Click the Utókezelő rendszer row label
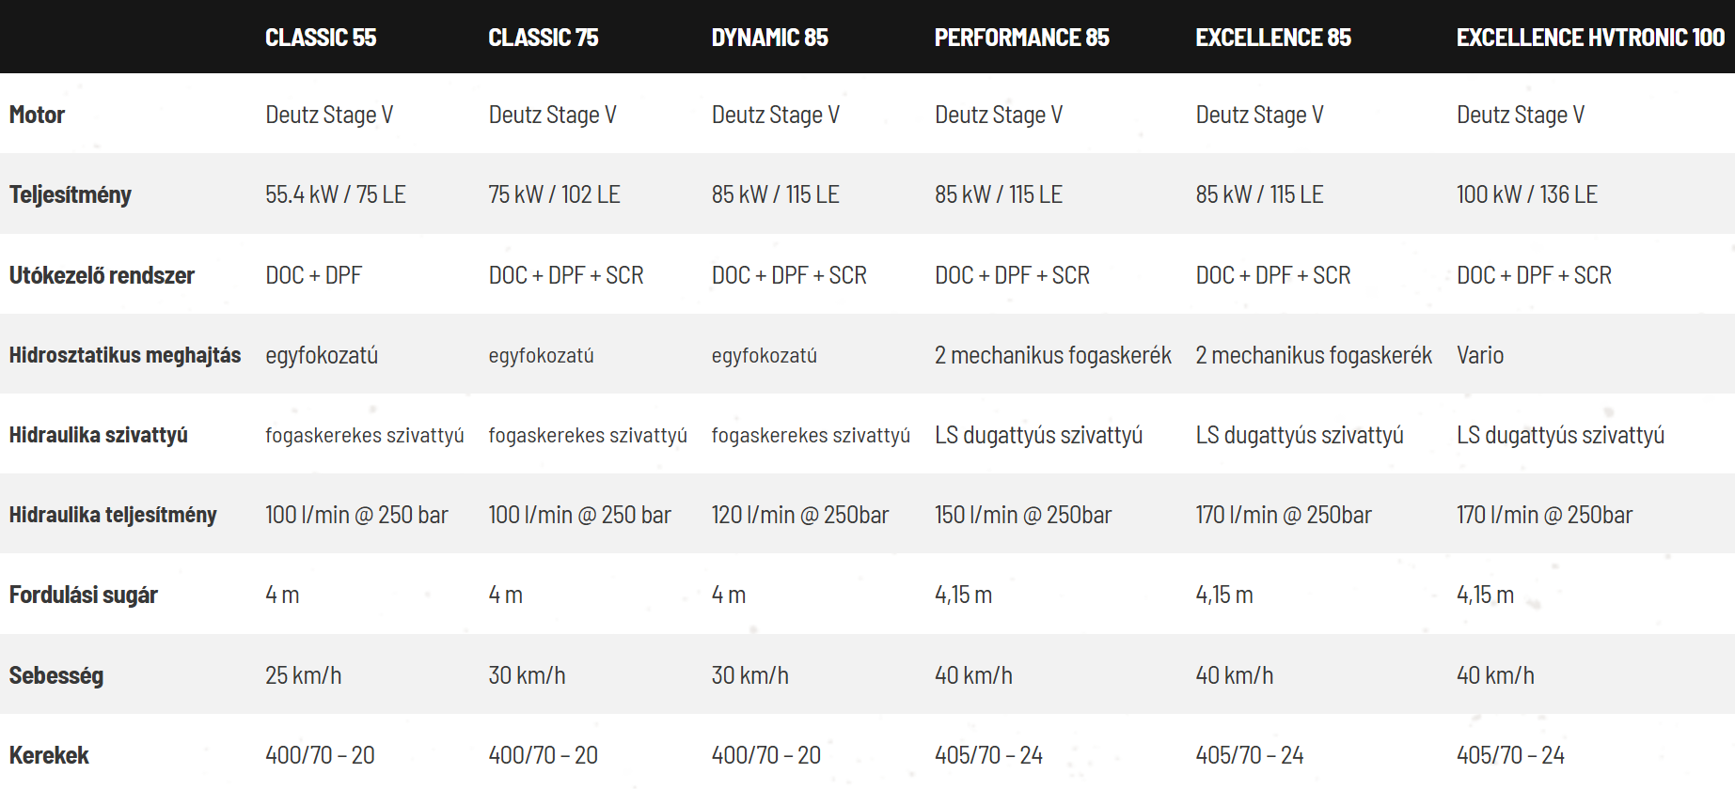Image resolution: width=1735 pixels, height=789 pixels. (x=102, y=275)
